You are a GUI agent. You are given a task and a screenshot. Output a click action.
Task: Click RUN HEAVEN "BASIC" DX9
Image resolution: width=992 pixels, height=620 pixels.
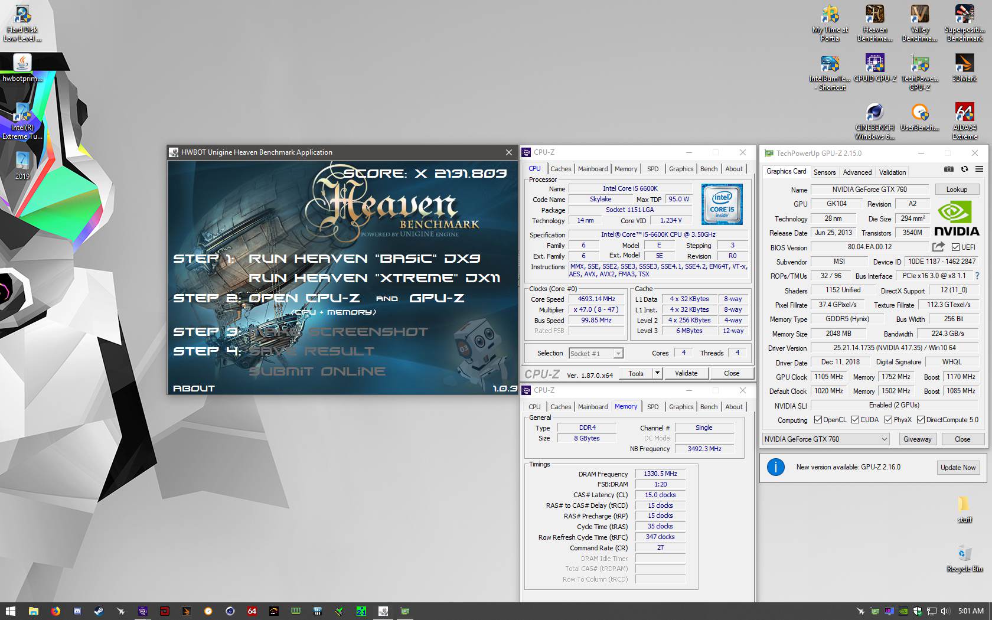tap(364, 259)
